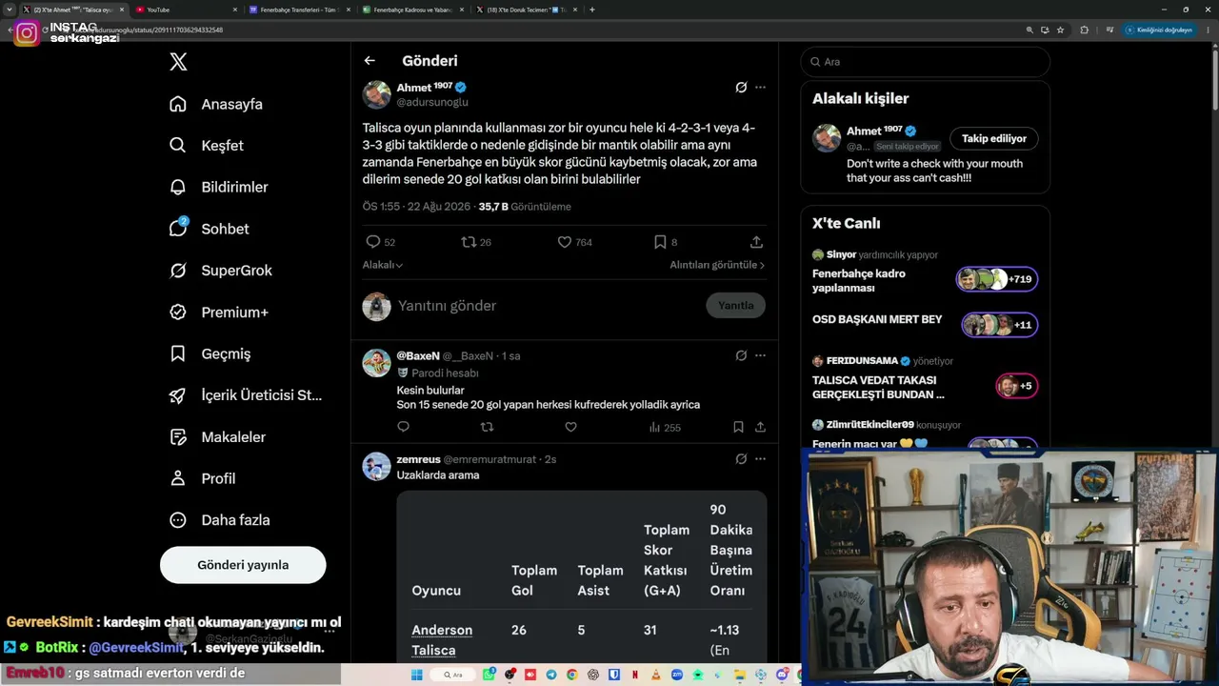The width and height of the screenshot is (1219, 686).
Task: Open Ahmet's profile avatar on the post
Action: (377, 94)
